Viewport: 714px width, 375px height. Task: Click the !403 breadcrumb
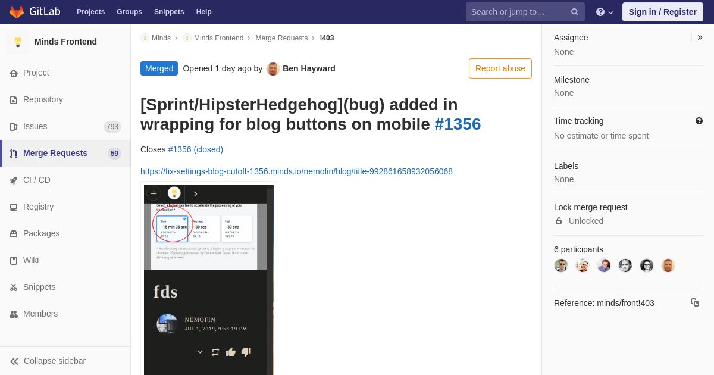[327, 38]
